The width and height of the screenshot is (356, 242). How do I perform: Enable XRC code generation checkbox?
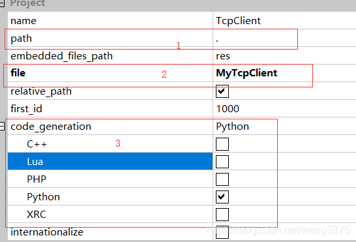pyautogui.click(x=222, y=215)
